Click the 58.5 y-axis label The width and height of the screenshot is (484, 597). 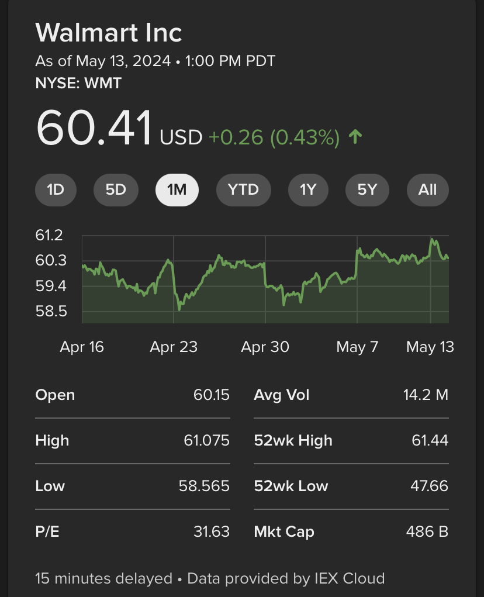[51, 312]
